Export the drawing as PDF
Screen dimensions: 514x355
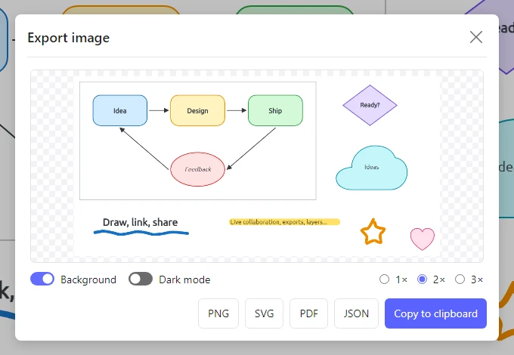309,313
